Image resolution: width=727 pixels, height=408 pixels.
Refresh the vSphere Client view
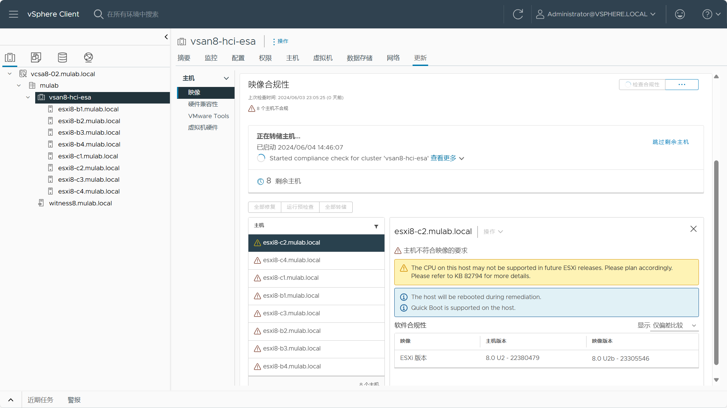coord(517,14)
